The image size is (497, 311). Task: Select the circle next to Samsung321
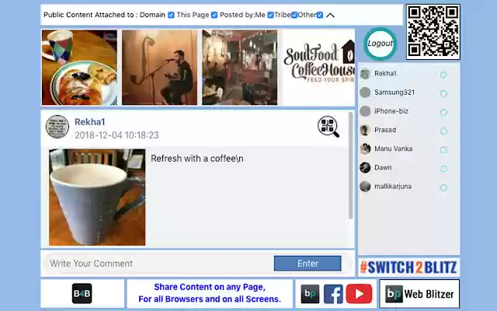coord(443,93)
